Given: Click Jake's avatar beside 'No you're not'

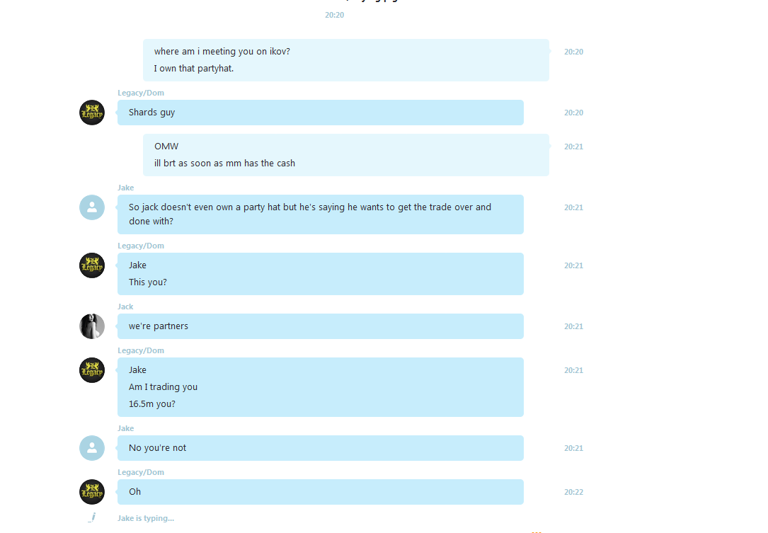Looking at the screenshot, I should [92, 448].
